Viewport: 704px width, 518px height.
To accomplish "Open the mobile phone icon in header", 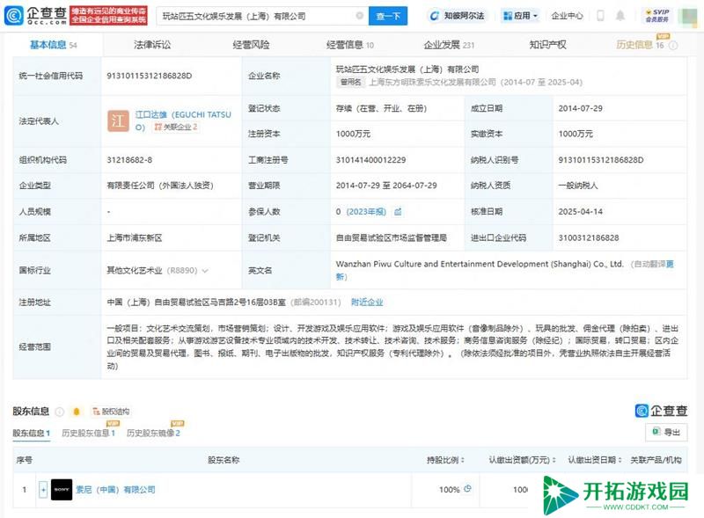I will click(x=600, y=16).
